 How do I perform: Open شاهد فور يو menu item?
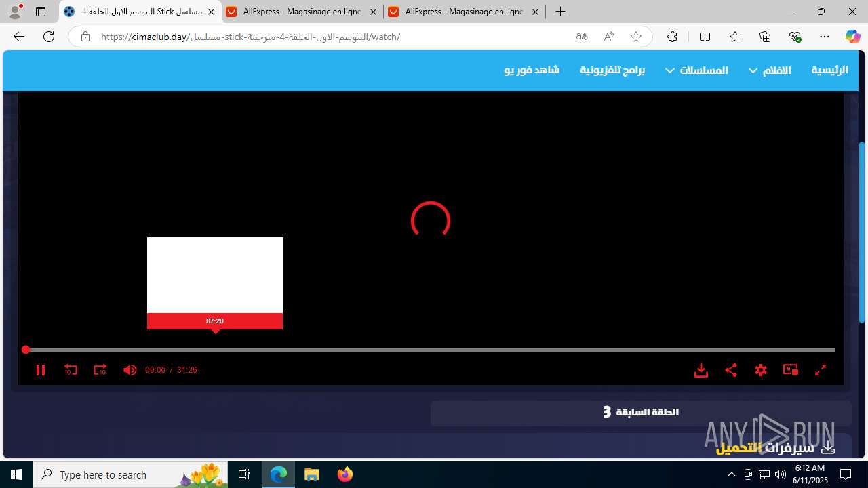point(532,70)
